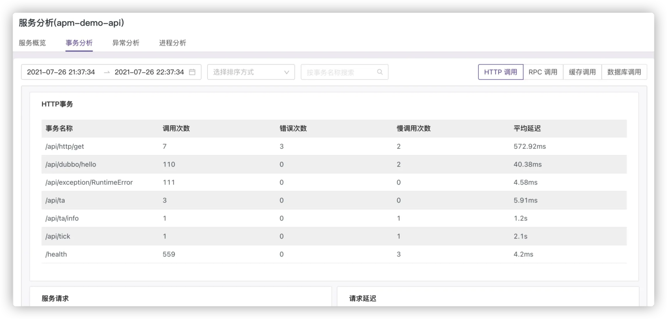Screen dimensions: 667x319
Task: Select the /api/exception/RuntimeError row
Action: point(89,182)
